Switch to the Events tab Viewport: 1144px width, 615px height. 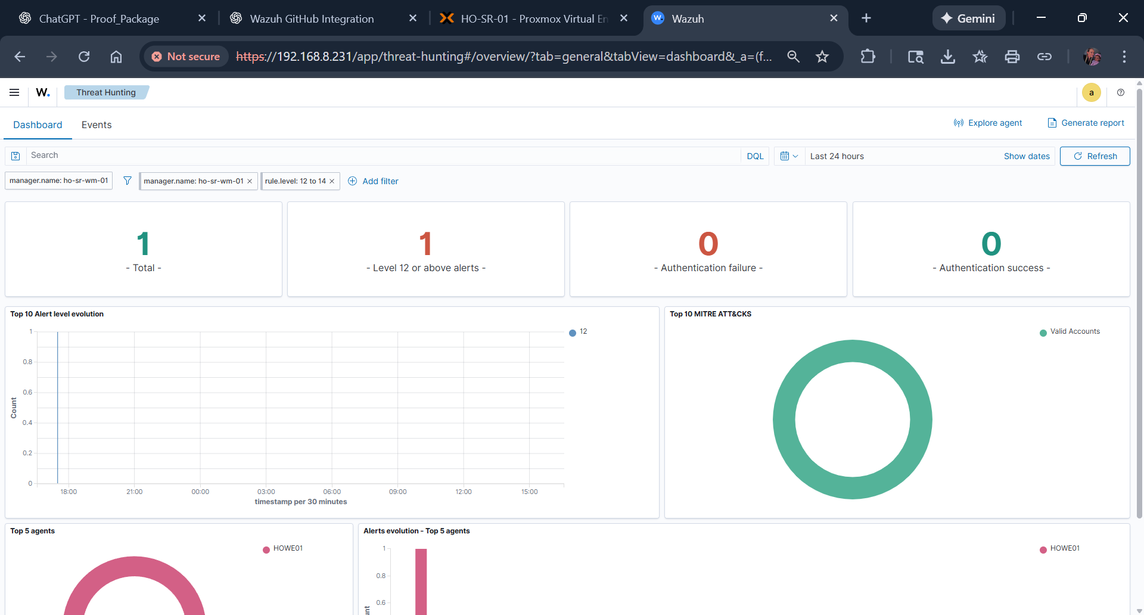(96, 125)
